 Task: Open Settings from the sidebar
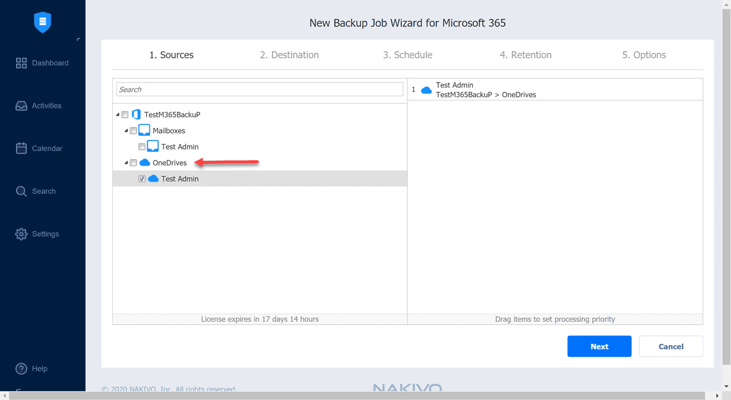[42, 233]
